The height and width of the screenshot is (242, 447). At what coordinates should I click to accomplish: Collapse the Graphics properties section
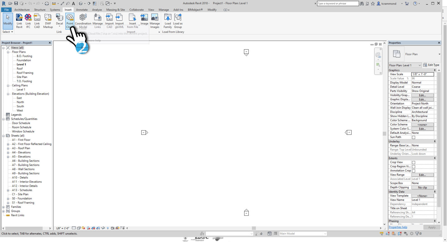pos(435,70)
